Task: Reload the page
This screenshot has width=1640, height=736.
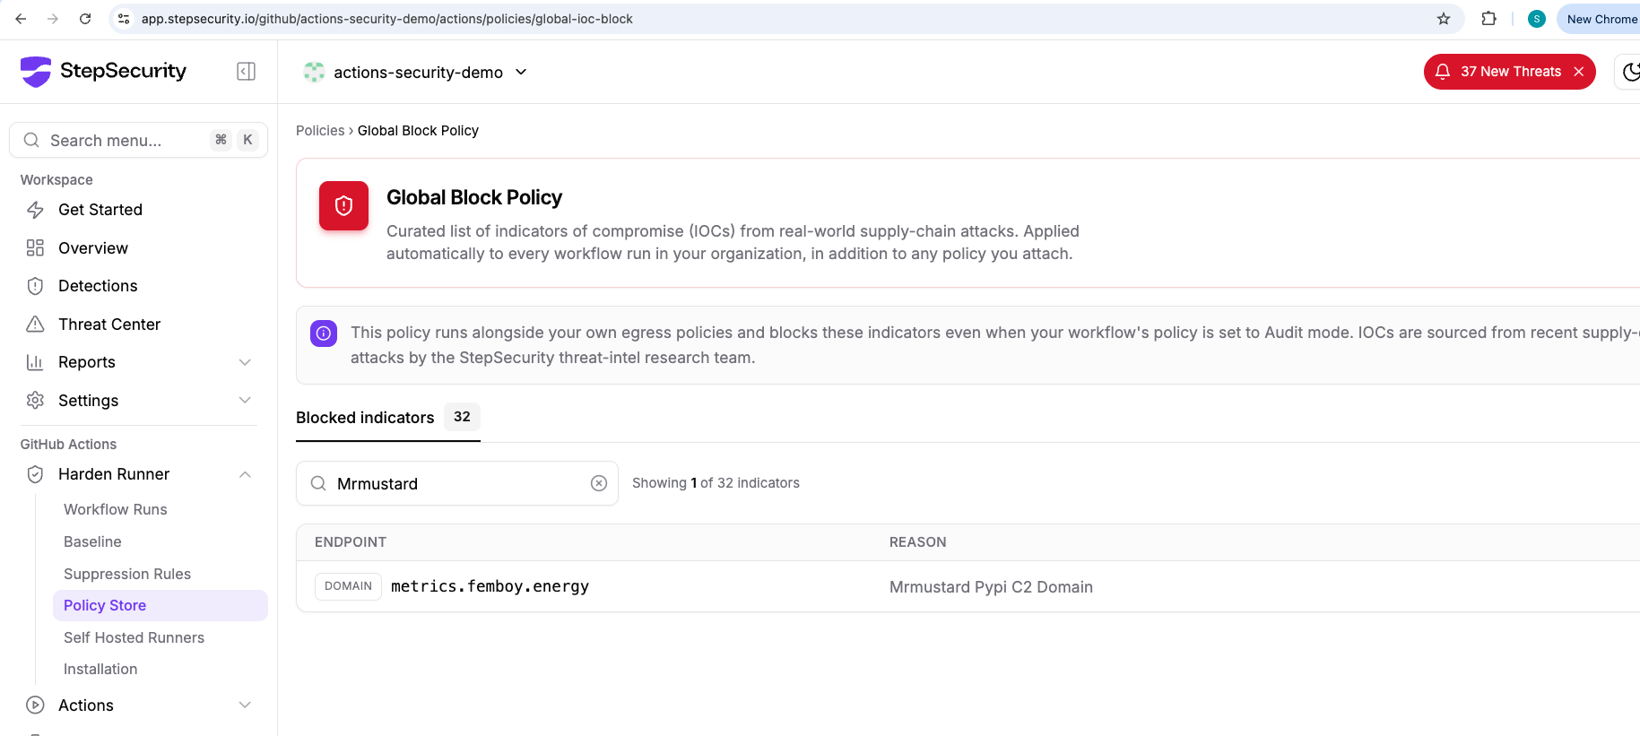Action: (85, 19)
